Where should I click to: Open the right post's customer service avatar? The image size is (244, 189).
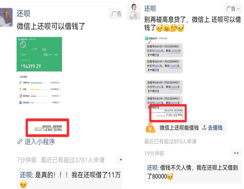pos(134,12)
